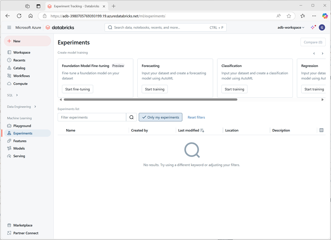Focus the Filter experiments input

pyautogui.click(x=92, y=118)
